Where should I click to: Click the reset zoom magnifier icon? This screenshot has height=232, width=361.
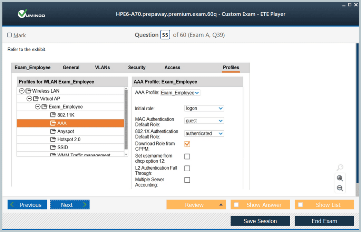tap(340, 168)
